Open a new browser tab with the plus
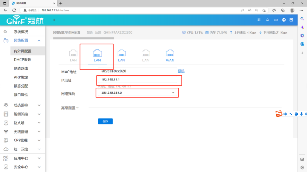 coord(60,4)
